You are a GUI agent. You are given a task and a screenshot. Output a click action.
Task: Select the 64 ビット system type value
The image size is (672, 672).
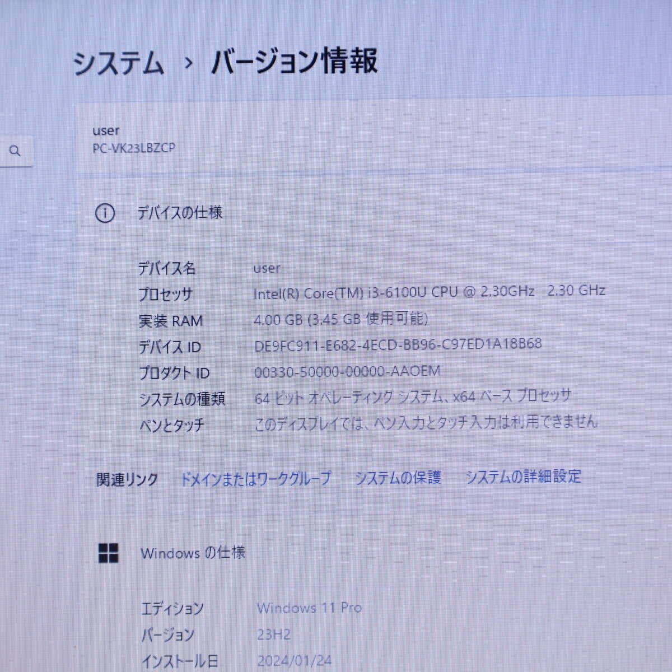[413, 396]
